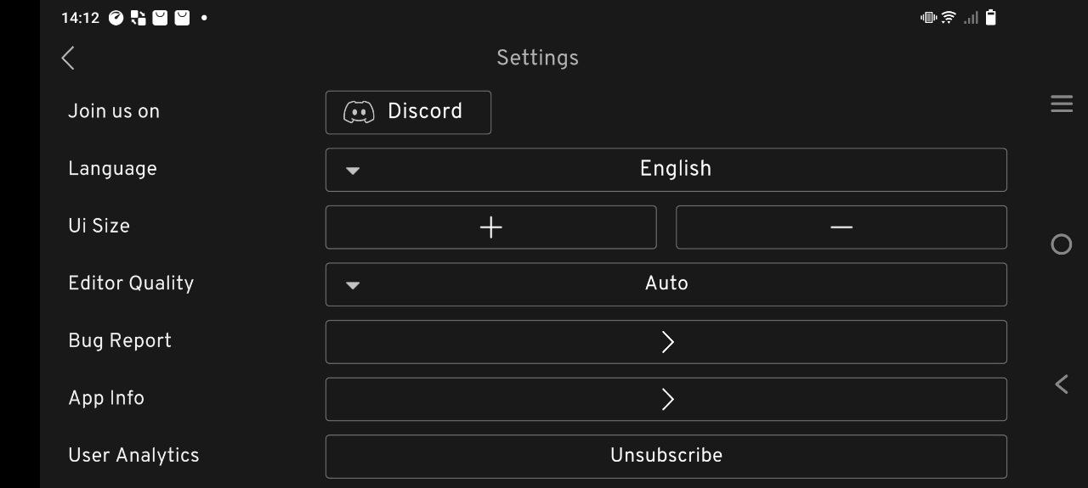
Task: Go back using the top-left arrow
Action: coord(68,58)
